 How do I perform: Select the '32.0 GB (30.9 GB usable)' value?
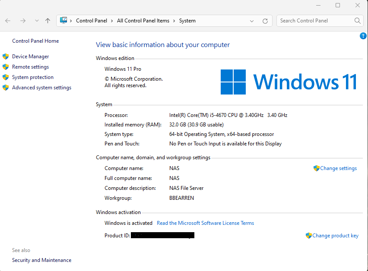click(x=197, y=125)
